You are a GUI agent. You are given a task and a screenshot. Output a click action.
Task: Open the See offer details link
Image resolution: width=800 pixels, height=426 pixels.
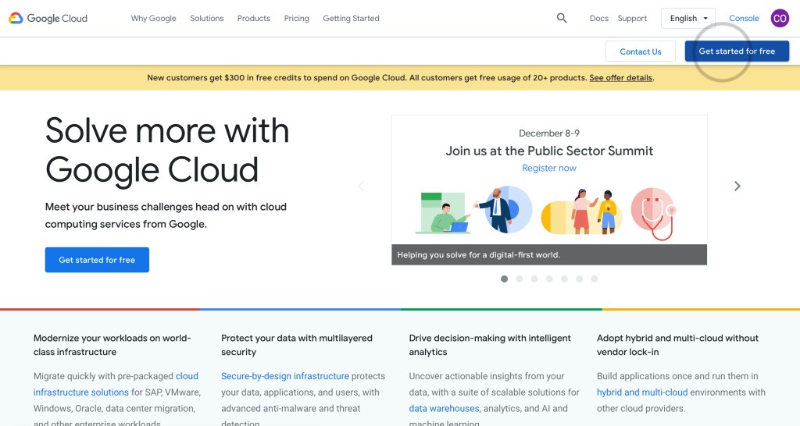click(x=621, y=78)
